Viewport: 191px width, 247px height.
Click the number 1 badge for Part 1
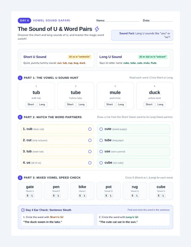point(20,78)
